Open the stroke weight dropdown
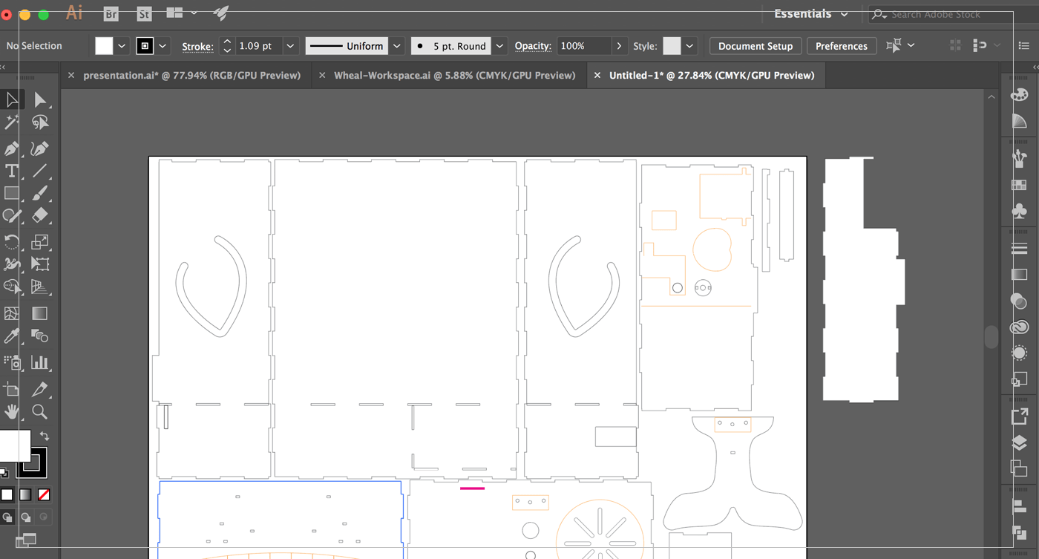 pos(290,46)
